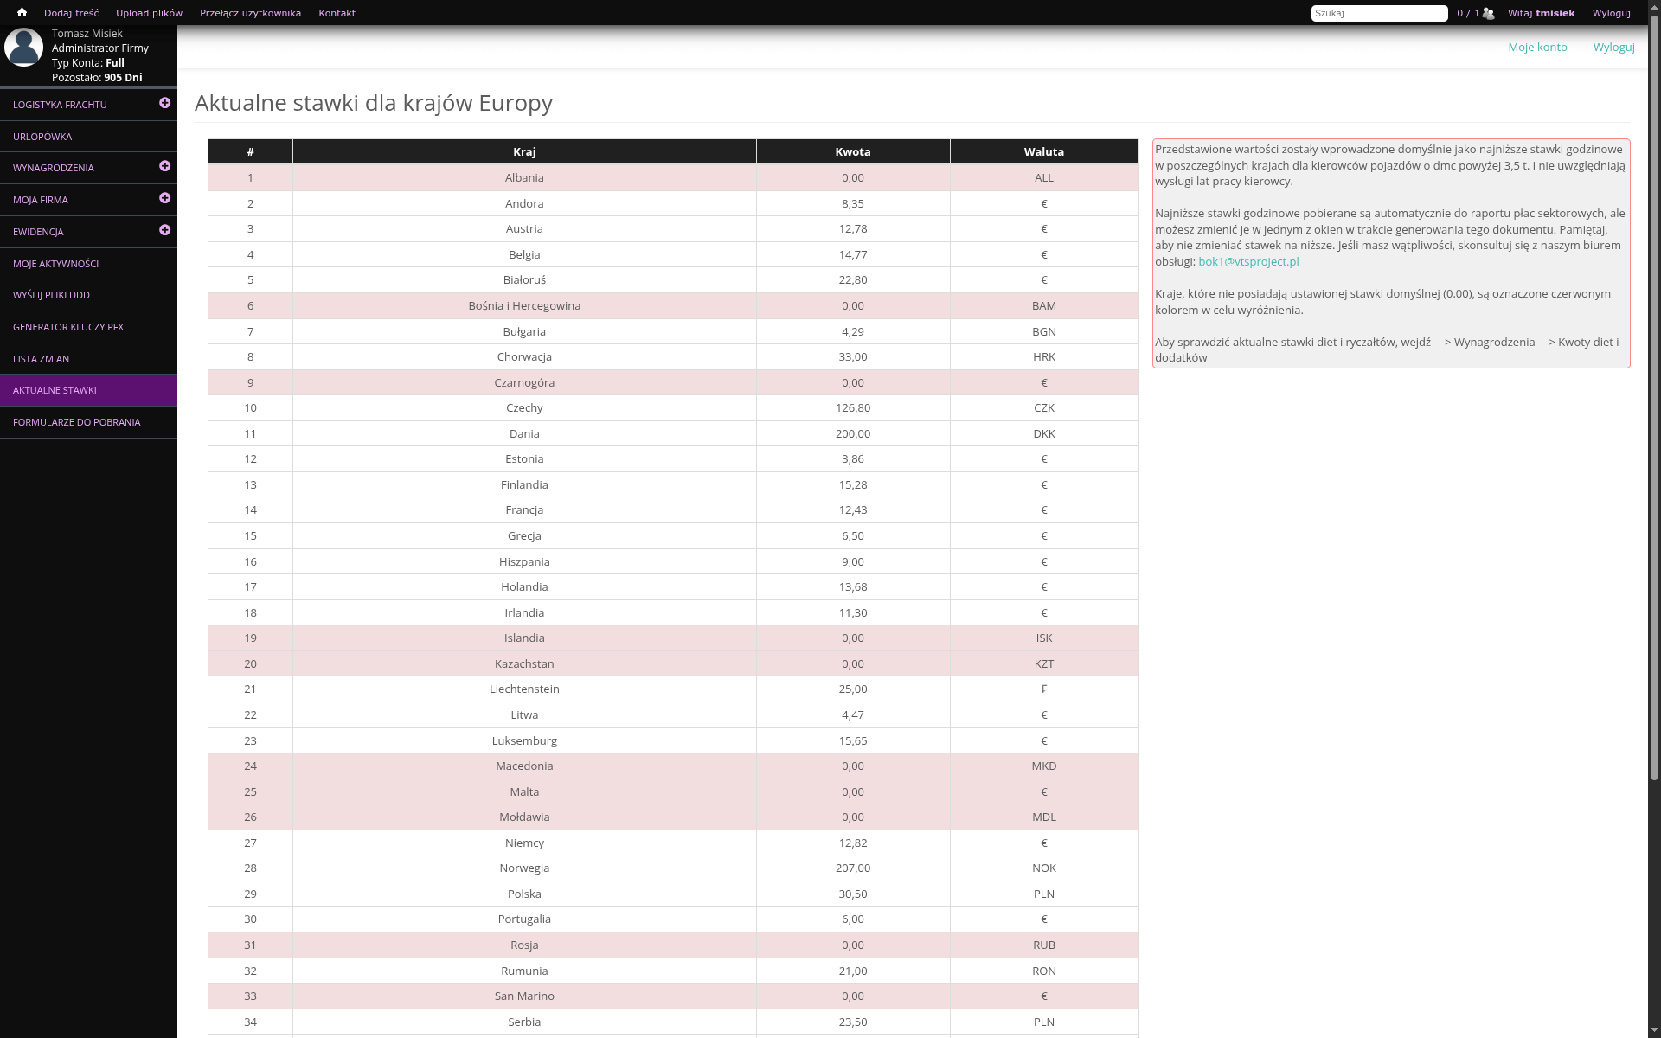Expand Wynagrodzenia menu plus icon
Viewport: 1661px width, 1038px height.
point(164,166)
